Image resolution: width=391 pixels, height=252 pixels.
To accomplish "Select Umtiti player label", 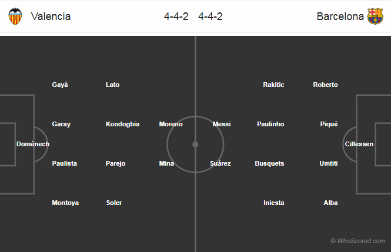I will (329, 164).
